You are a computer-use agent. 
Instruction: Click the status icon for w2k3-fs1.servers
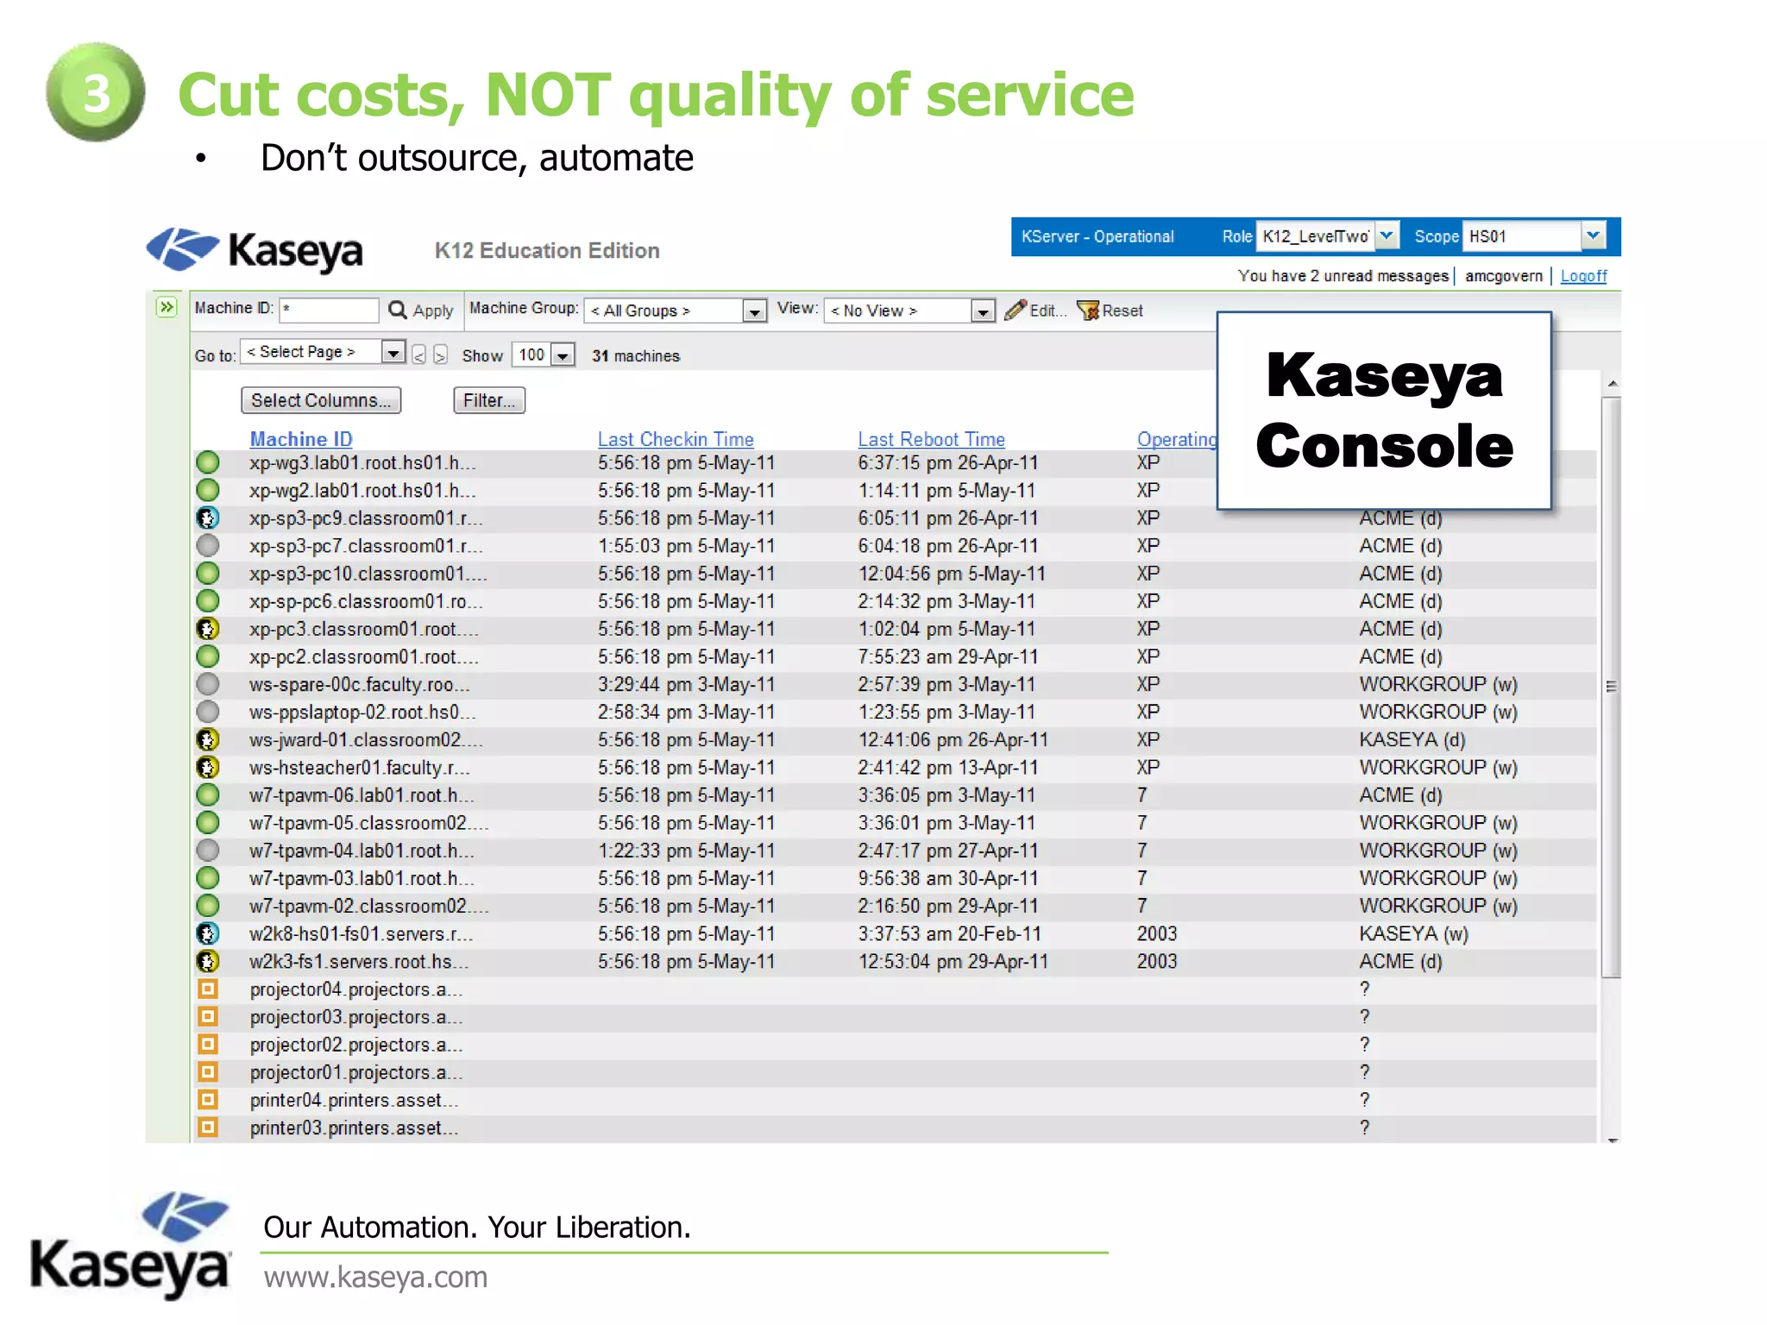(x=208, y=961)
